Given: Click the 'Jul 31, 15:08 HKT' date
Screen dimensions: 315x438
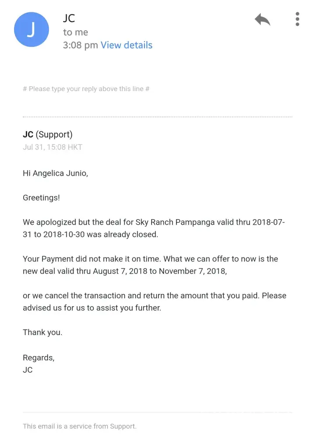Looking at the screenshot, I should (x=53, y=147).
